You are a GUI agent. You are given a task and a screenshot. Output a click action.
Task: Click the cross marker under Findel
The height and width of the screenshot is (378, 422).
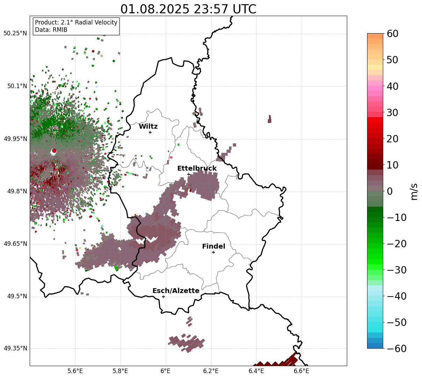coord(213,252)
